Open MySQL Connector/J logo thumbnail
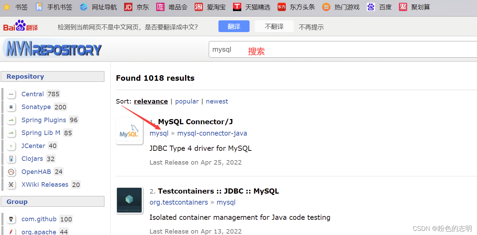The height and width of the screenshot is (235, 477). [129, 131]
